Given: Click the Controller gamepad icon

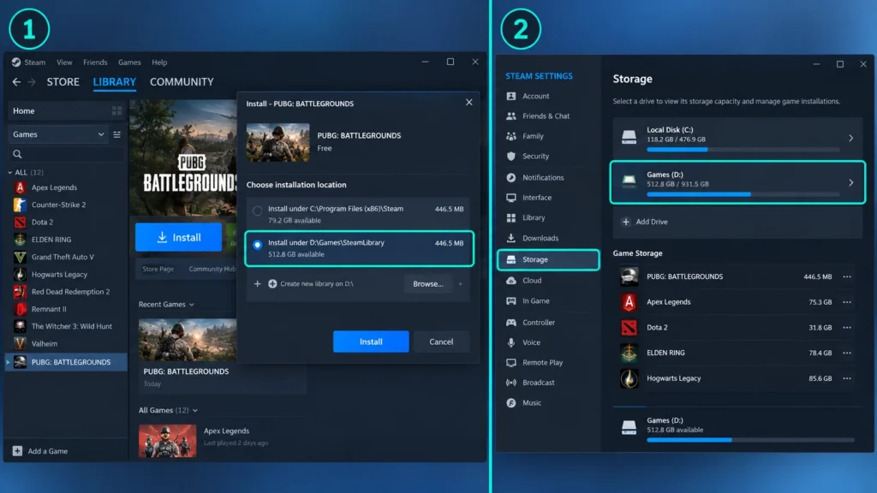Looking at the screenshot, I should pyautogui.click(x=510, y=322).
